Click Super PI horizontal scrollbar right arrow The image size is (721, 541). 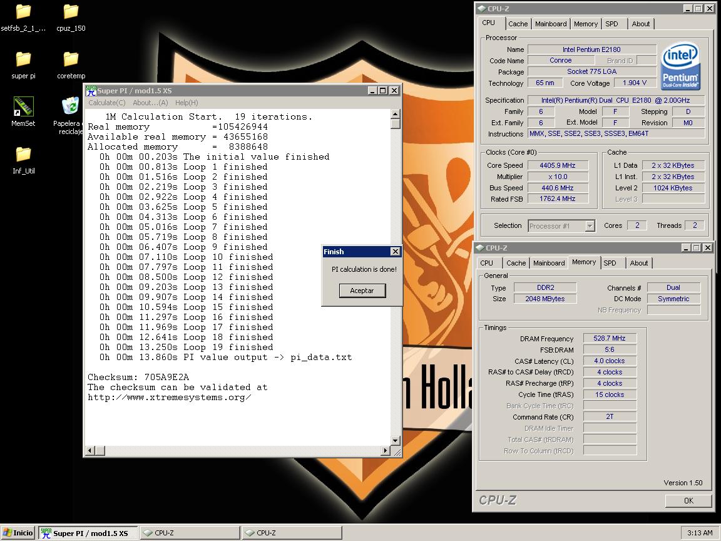[x=386, y=451]
